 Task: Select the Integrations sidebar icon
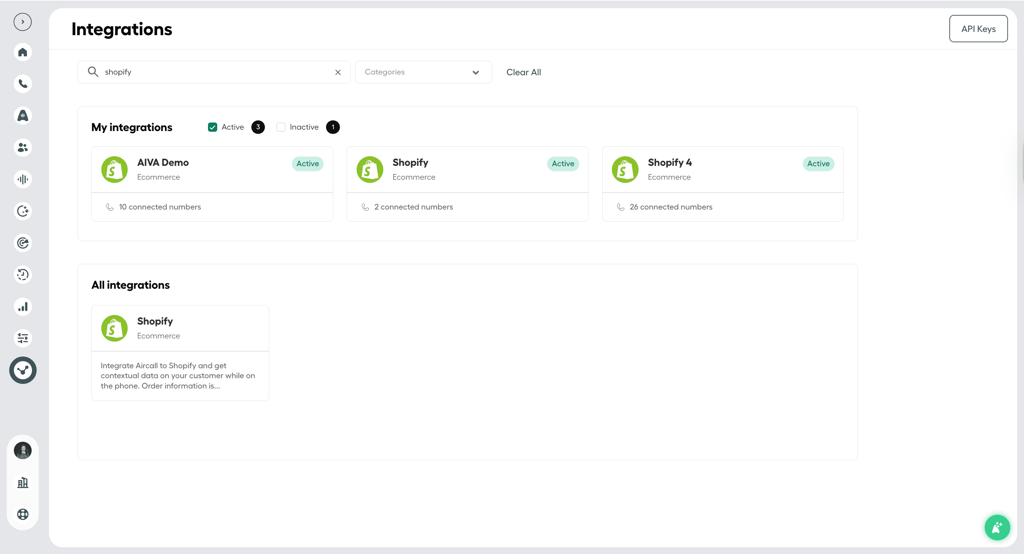[x=23, y=370]
